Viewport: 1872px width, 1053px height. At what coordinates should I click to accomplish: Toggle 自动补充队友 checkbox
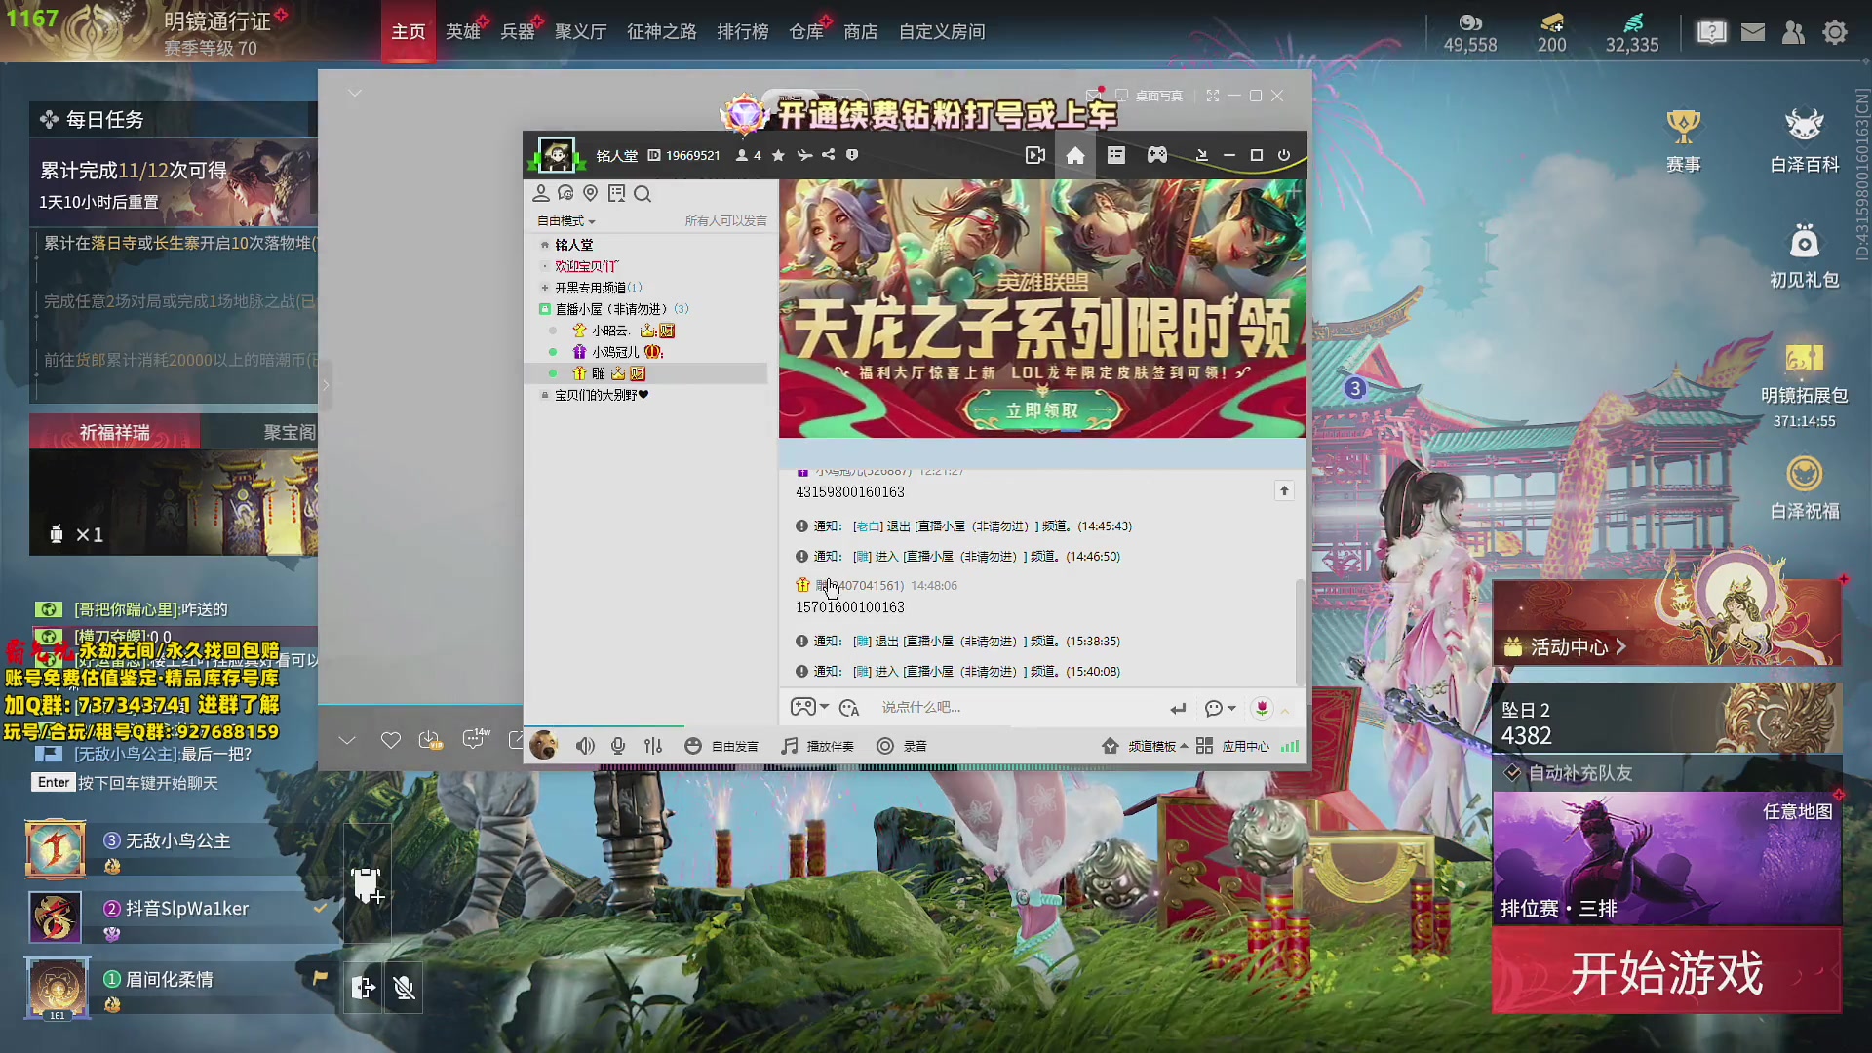(1512, 773)
